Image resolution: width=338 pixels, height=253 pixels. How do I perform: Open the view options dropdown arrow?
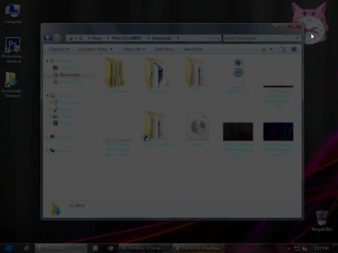pyautogui.click(x=271, y=49)
